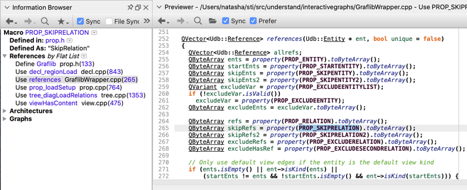Click the comment on line 270
The width and height of the screenshot is (467, 190).
(311, 162)
